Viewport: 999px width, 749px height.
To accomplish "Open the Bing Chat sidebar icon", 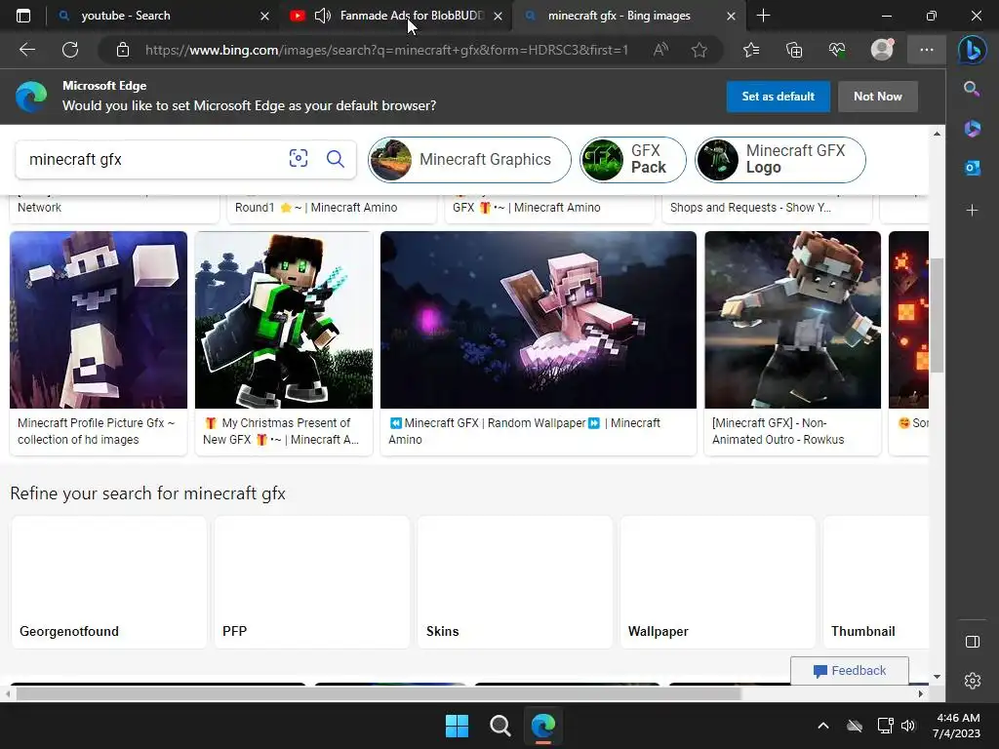I will tap(973, 50).
